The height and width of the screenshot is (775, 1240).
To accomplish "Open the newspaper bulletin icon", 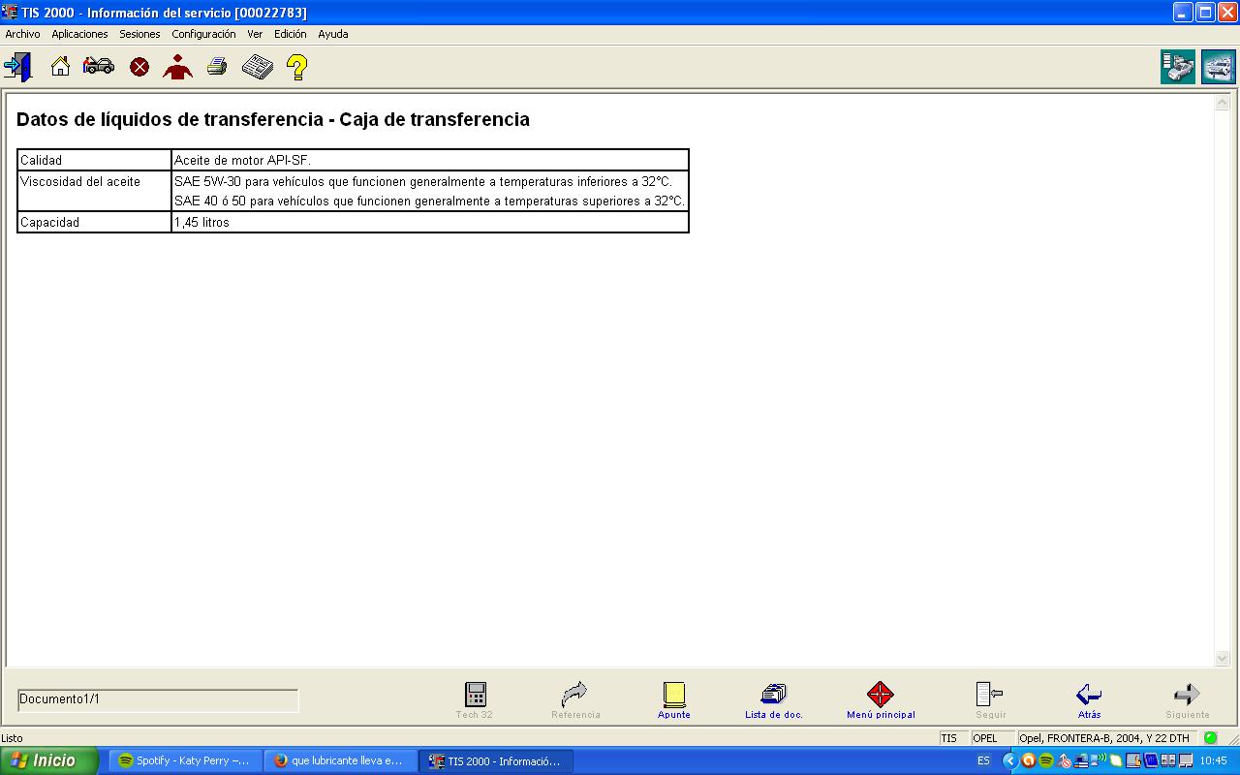I will [257, 67].
